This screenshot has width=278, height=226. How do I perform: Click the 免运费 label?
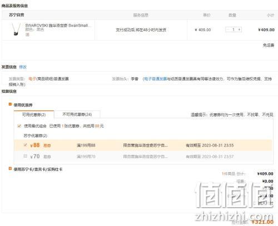[269, 45]
